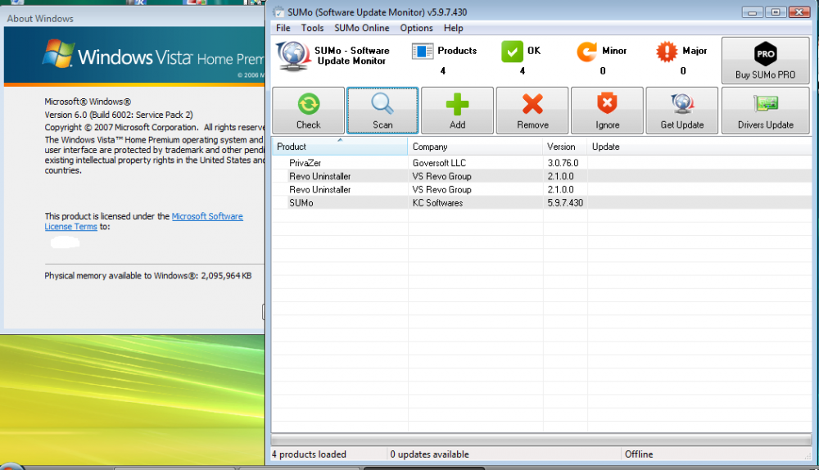819x470 pixels.
Task: Click the Buy SUMo PRO button
Action: point(765,60)
